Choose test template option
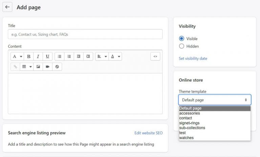Image resolution: width=260 pixels, height=157 pixels. 215,133
